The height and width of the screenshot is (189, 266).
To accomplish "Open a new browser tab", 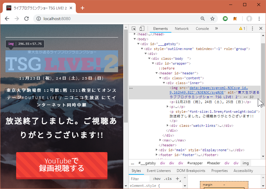I will tap(82, 8).
